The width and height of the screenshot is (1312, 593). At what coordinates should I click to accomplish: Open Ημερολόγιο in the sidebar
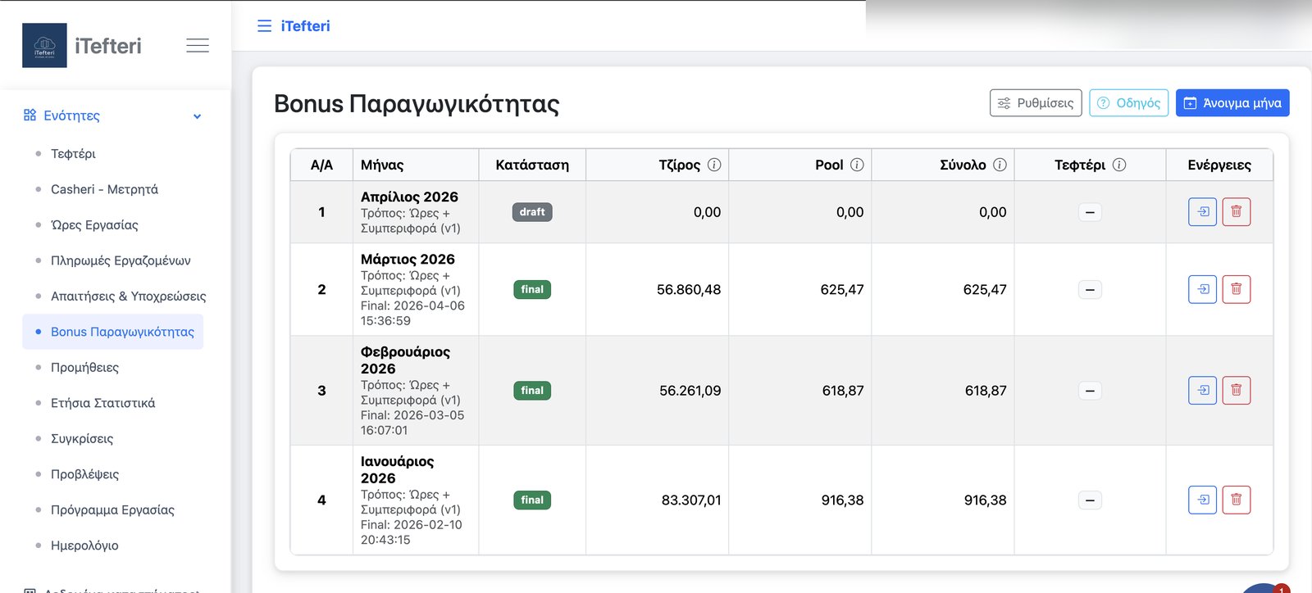(x=84, y=545)
